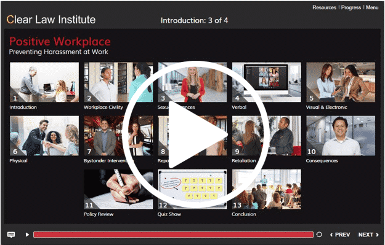Select the Physical module thumbnail
This screenshot has height=245, width=385.
[x=44, y=136]
